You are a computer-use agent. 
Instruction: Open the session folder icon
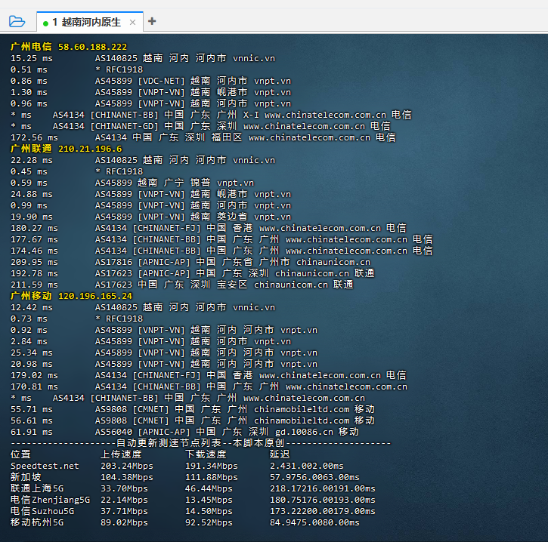tap(17, 21)
